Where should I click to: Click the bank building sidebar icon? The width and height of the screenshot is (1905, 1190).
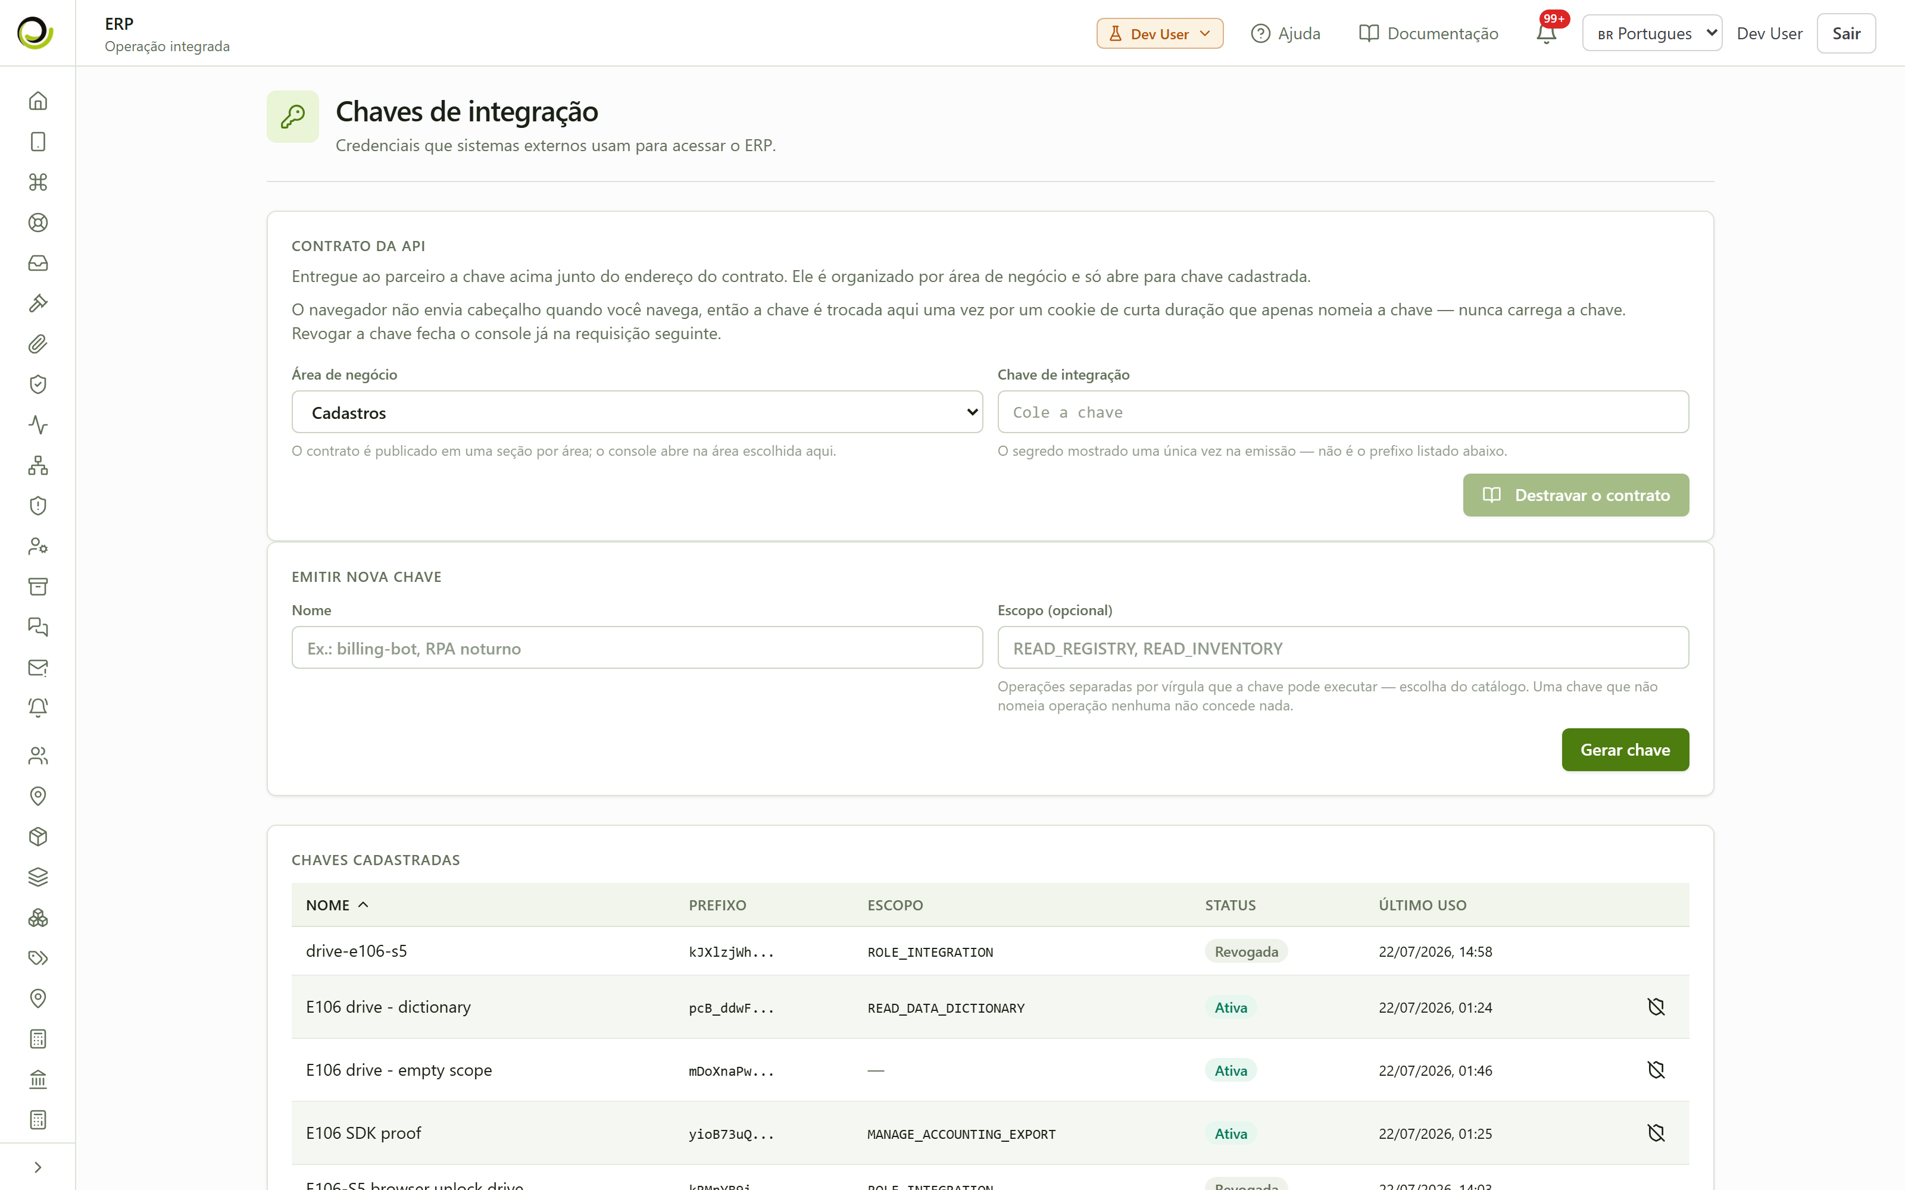[38, 1079]
